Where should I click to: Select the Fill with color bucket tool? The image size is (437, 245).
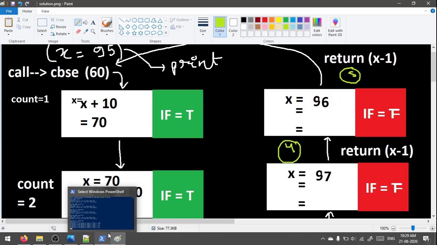(x=85, y=22)
